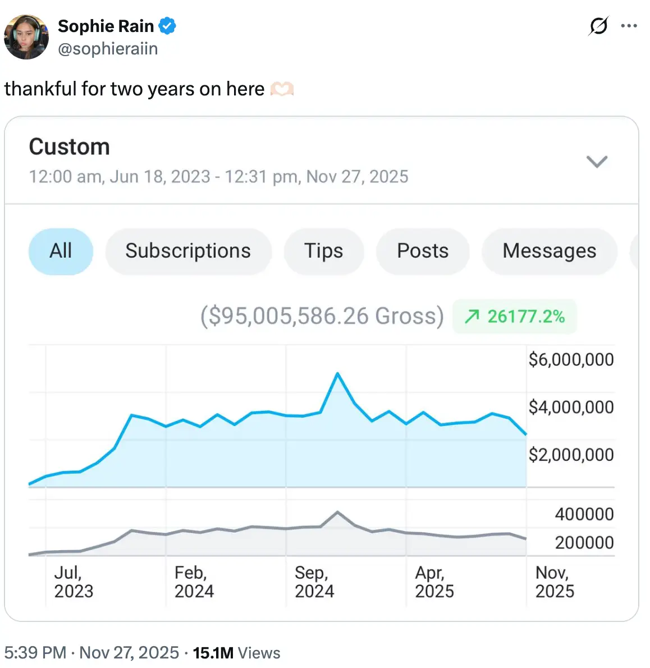
Task: Open the three-dot more options menu
Action: (x=629, y=26)
